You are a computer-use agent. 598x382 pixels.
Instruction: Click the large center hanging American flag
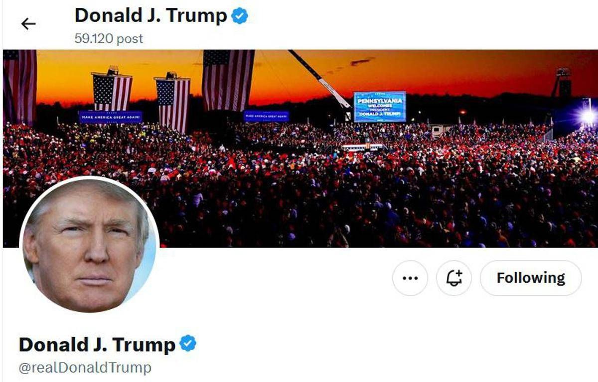pyautogui.click(x=227, y=80)
